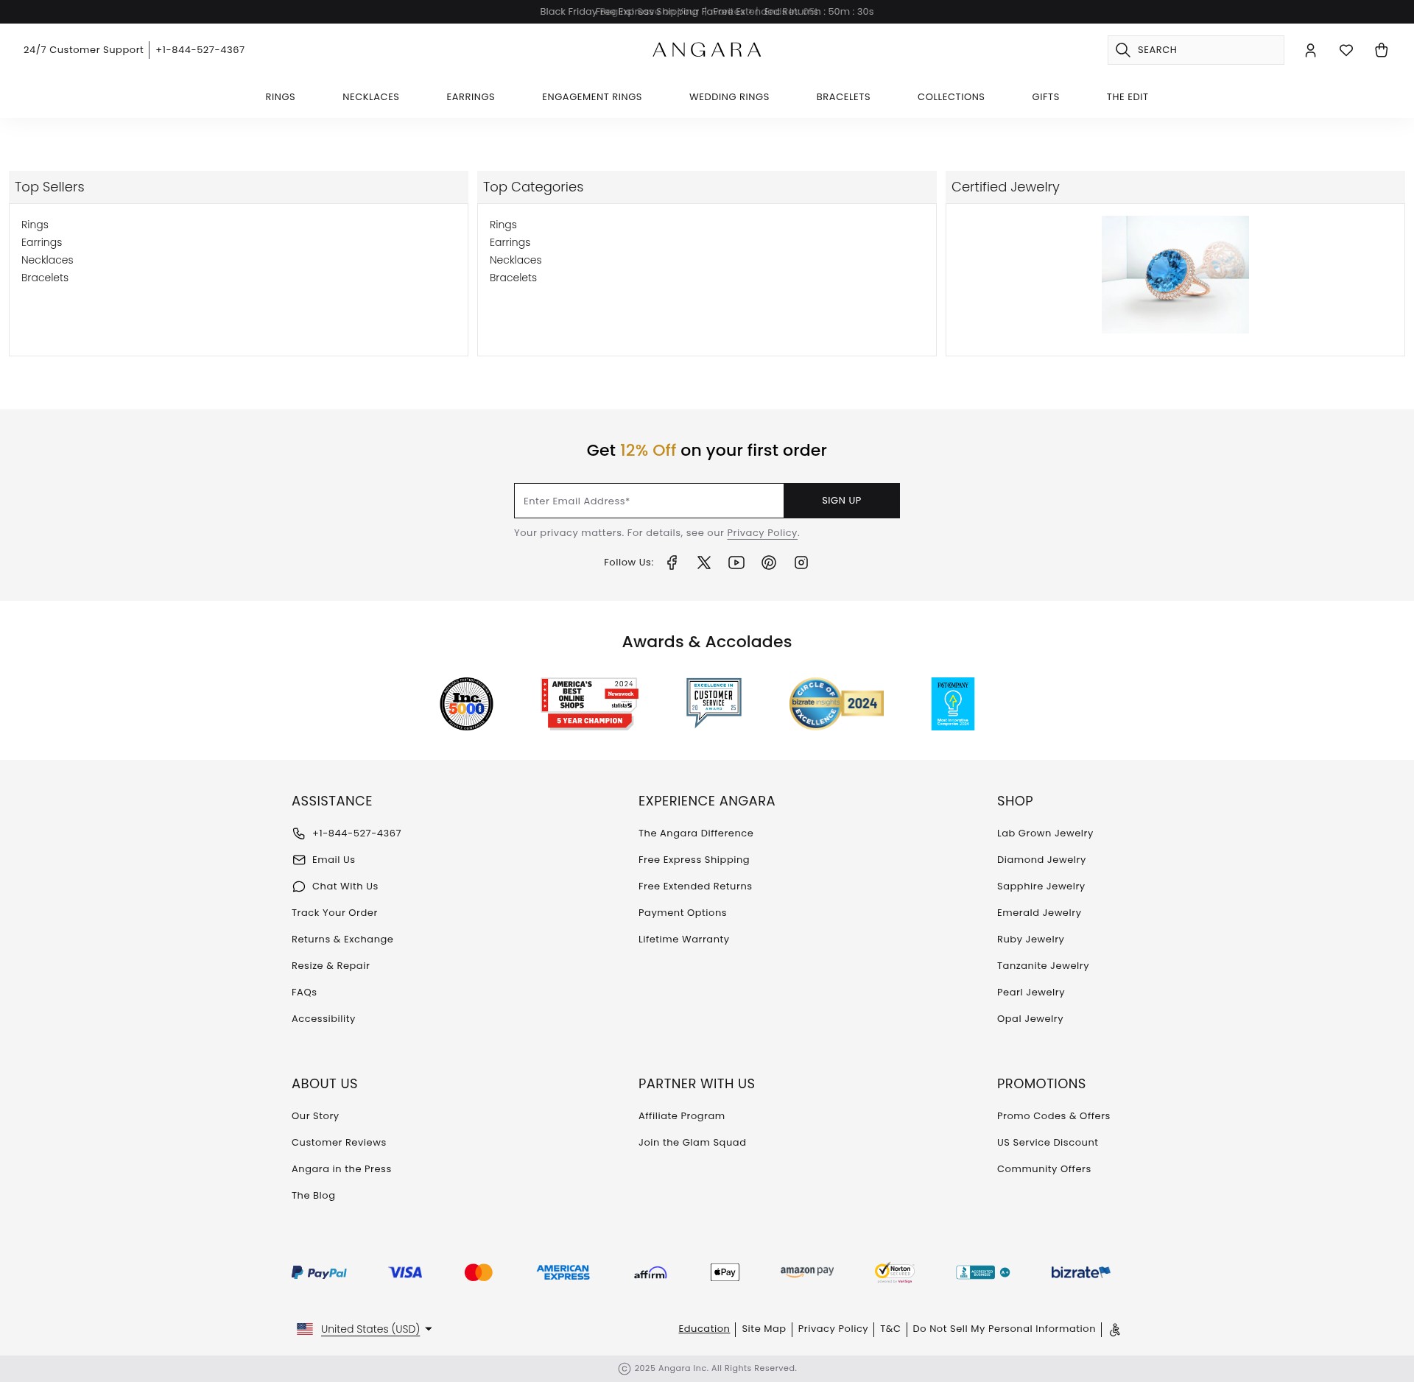Open the Bracelets menu

coord(843,97)
